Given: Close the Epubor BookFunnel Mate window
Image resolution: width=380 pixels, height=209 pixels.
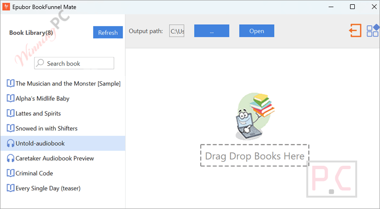Looking at the screenshot, I should 374,7.
